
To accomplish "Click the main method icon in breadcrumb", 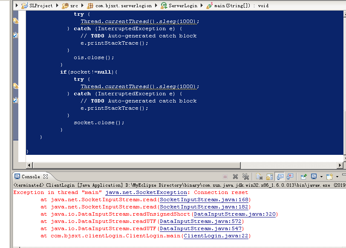I will click(209, 6).
